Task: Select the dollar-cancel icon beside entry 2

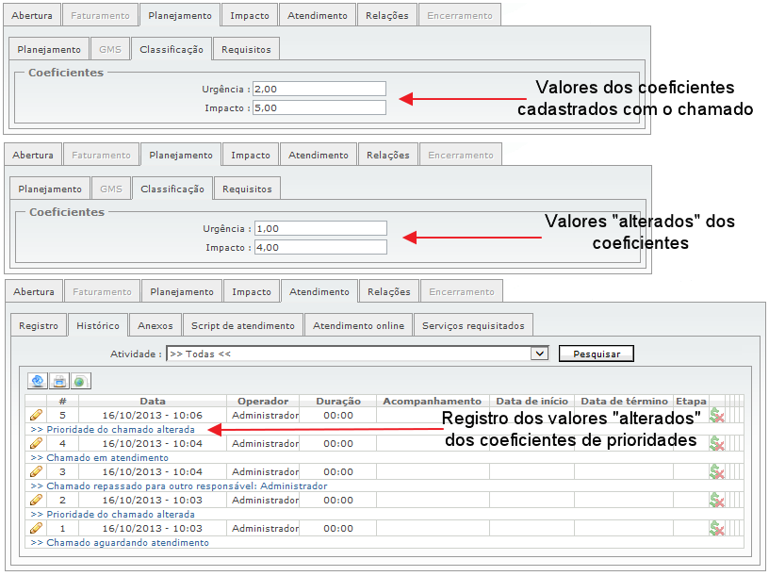Action: (716, 499)
